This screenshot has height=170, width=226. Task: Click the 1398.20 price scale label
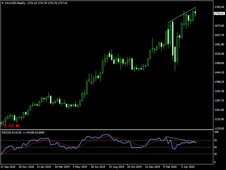coord(220,82)
